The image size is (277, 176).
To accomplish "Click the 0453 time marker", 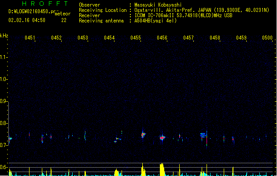I will (83, 37).
